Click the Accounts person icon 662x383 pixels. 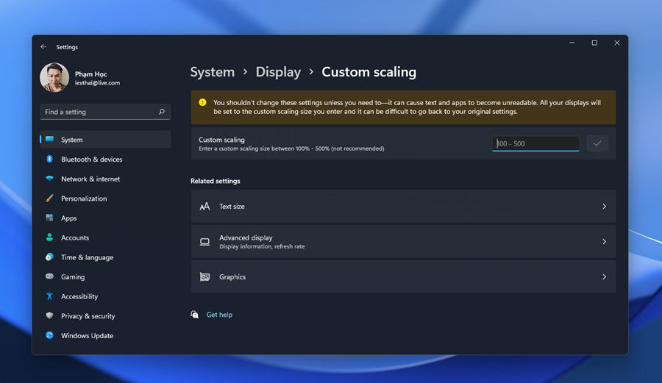click(x=49, y=237)
